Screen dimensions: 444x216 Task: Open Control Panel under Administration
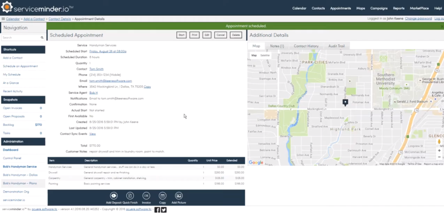tap(12, 158)
